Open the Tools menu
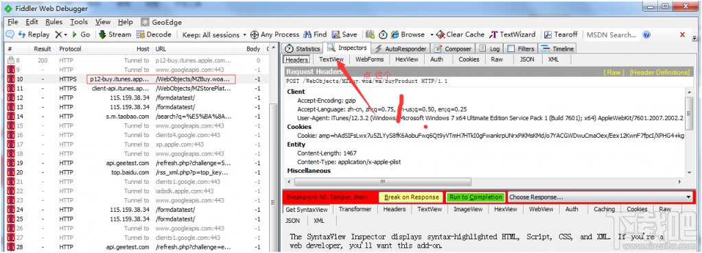The width and height of the screenshot is (702, 253). pyautogui.click(x=79, y=22)
